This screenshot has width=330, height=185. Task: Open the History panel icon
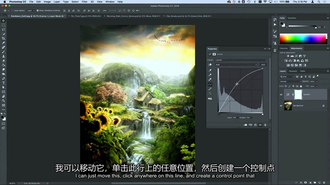pyautogui.click(x=275, y=20)
